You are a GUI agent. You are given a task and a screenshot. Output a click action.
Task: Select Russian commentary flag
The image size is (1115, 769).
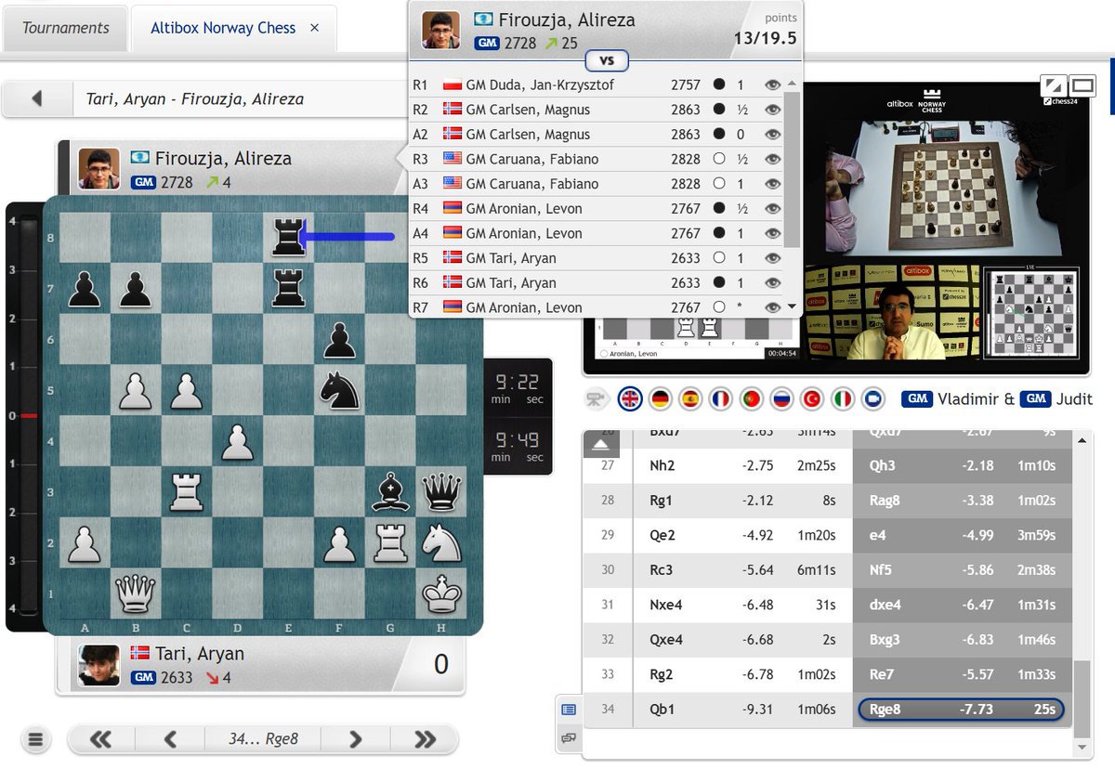780,399
